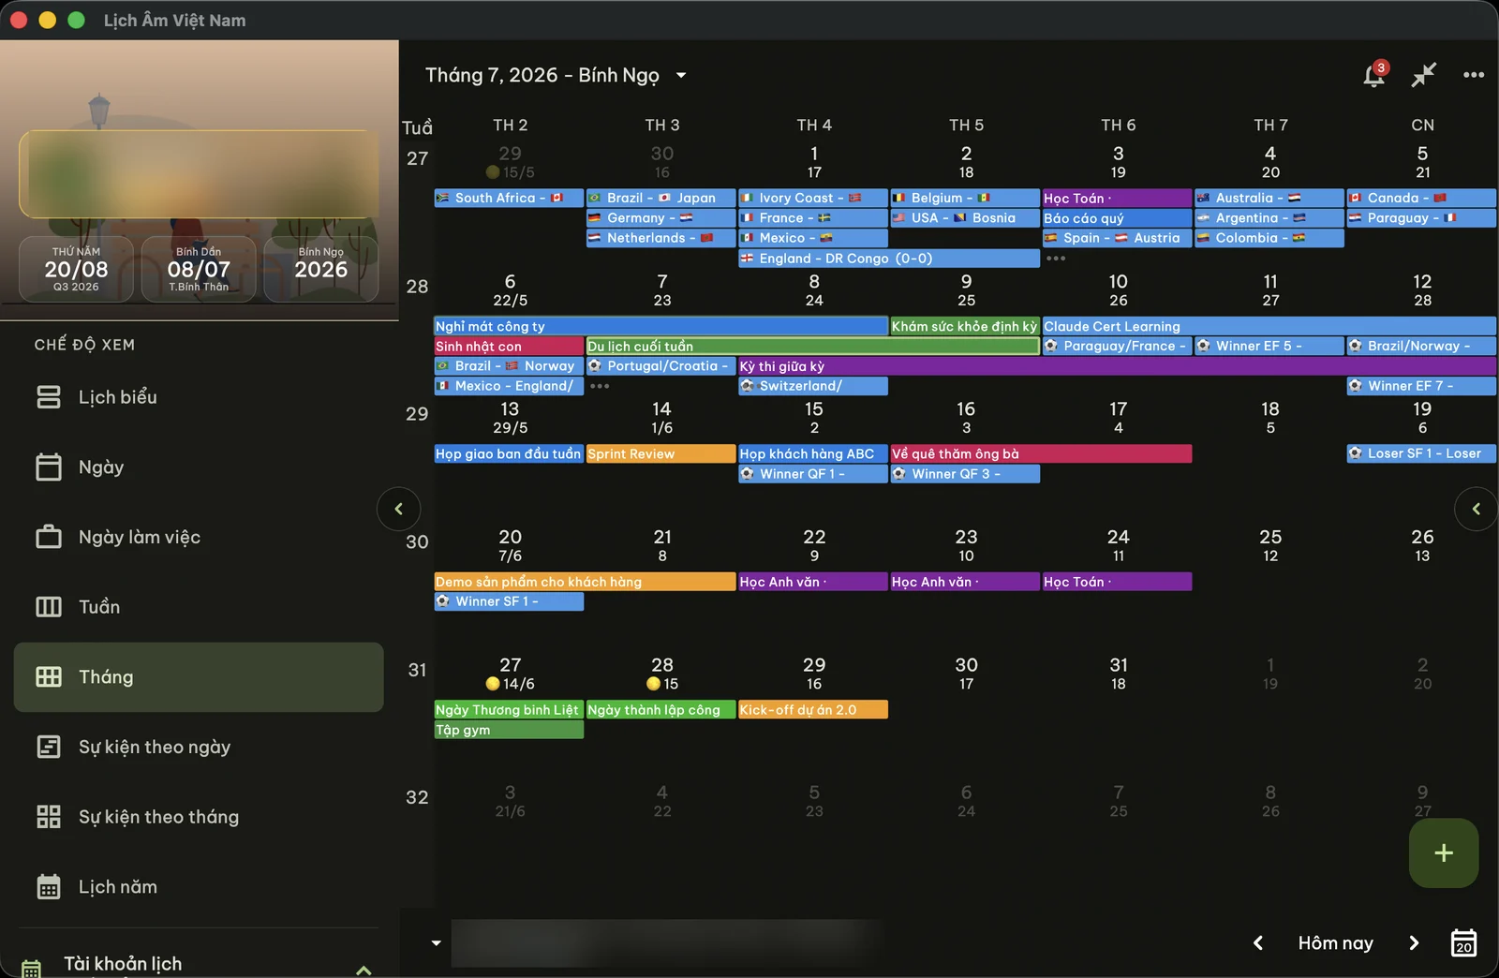Viewport: 1499px width, 978px height.
Task: Open the Sinh nhật con event
Action: 509,347
